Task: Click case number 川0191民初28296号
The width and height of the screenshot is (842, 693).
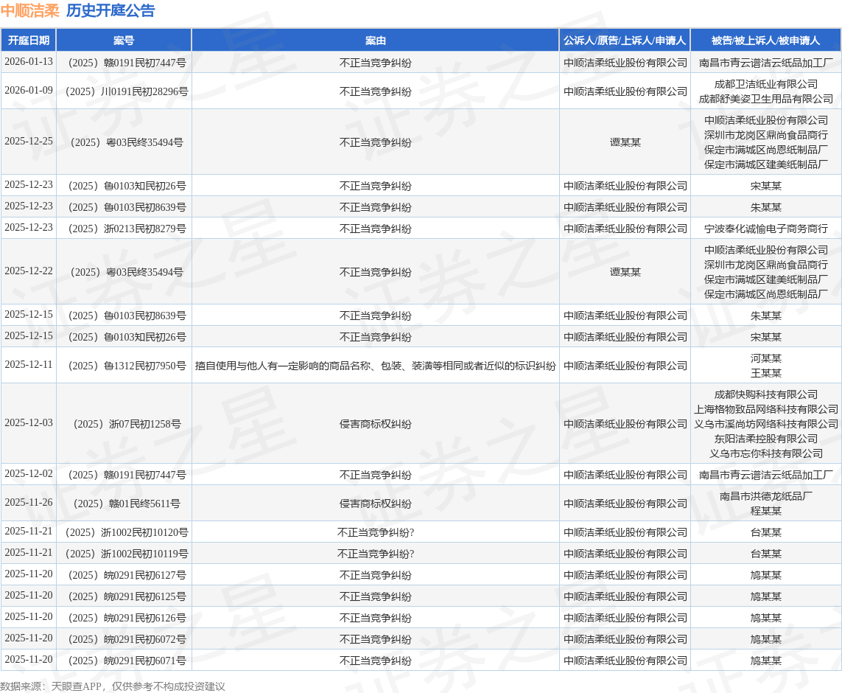Action: [127, 91]
